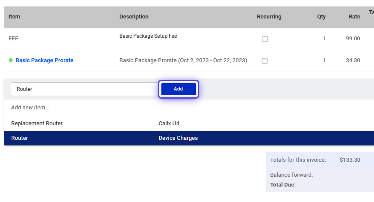
Task: Click the Description column header
Action: click(x=134, y=17)
